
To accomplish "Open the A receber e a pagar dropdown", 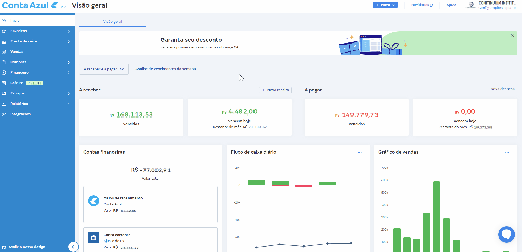I will click(104, 69).
